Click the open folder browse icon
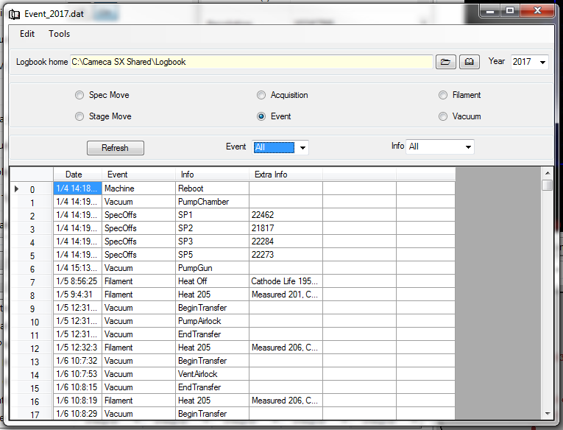This screenshot has width=563, height=430. coord(446,62)
